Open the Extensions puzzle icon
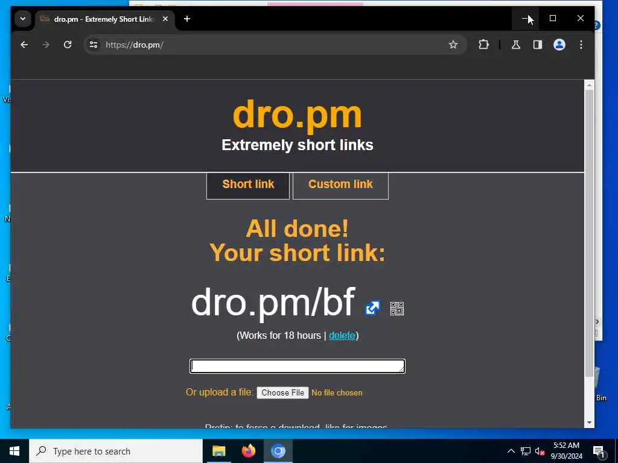This screenshot has width=618, height=463. tap(483, 45)
